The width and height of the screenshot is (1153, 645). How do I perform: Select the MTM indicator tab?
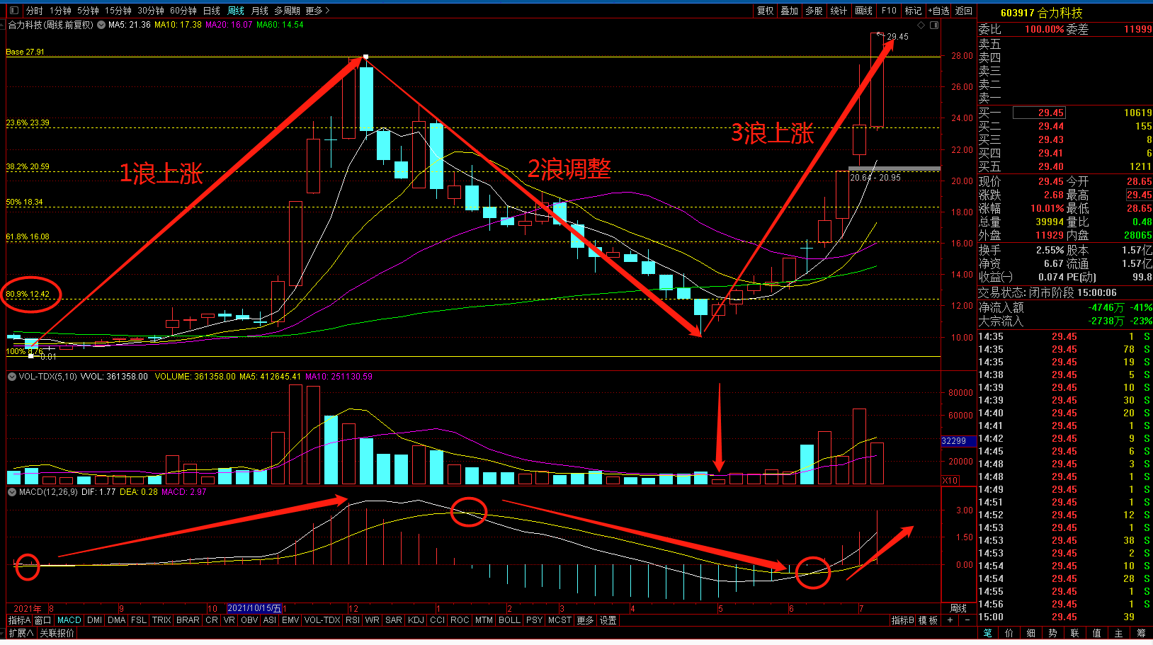tap(484, 620)
